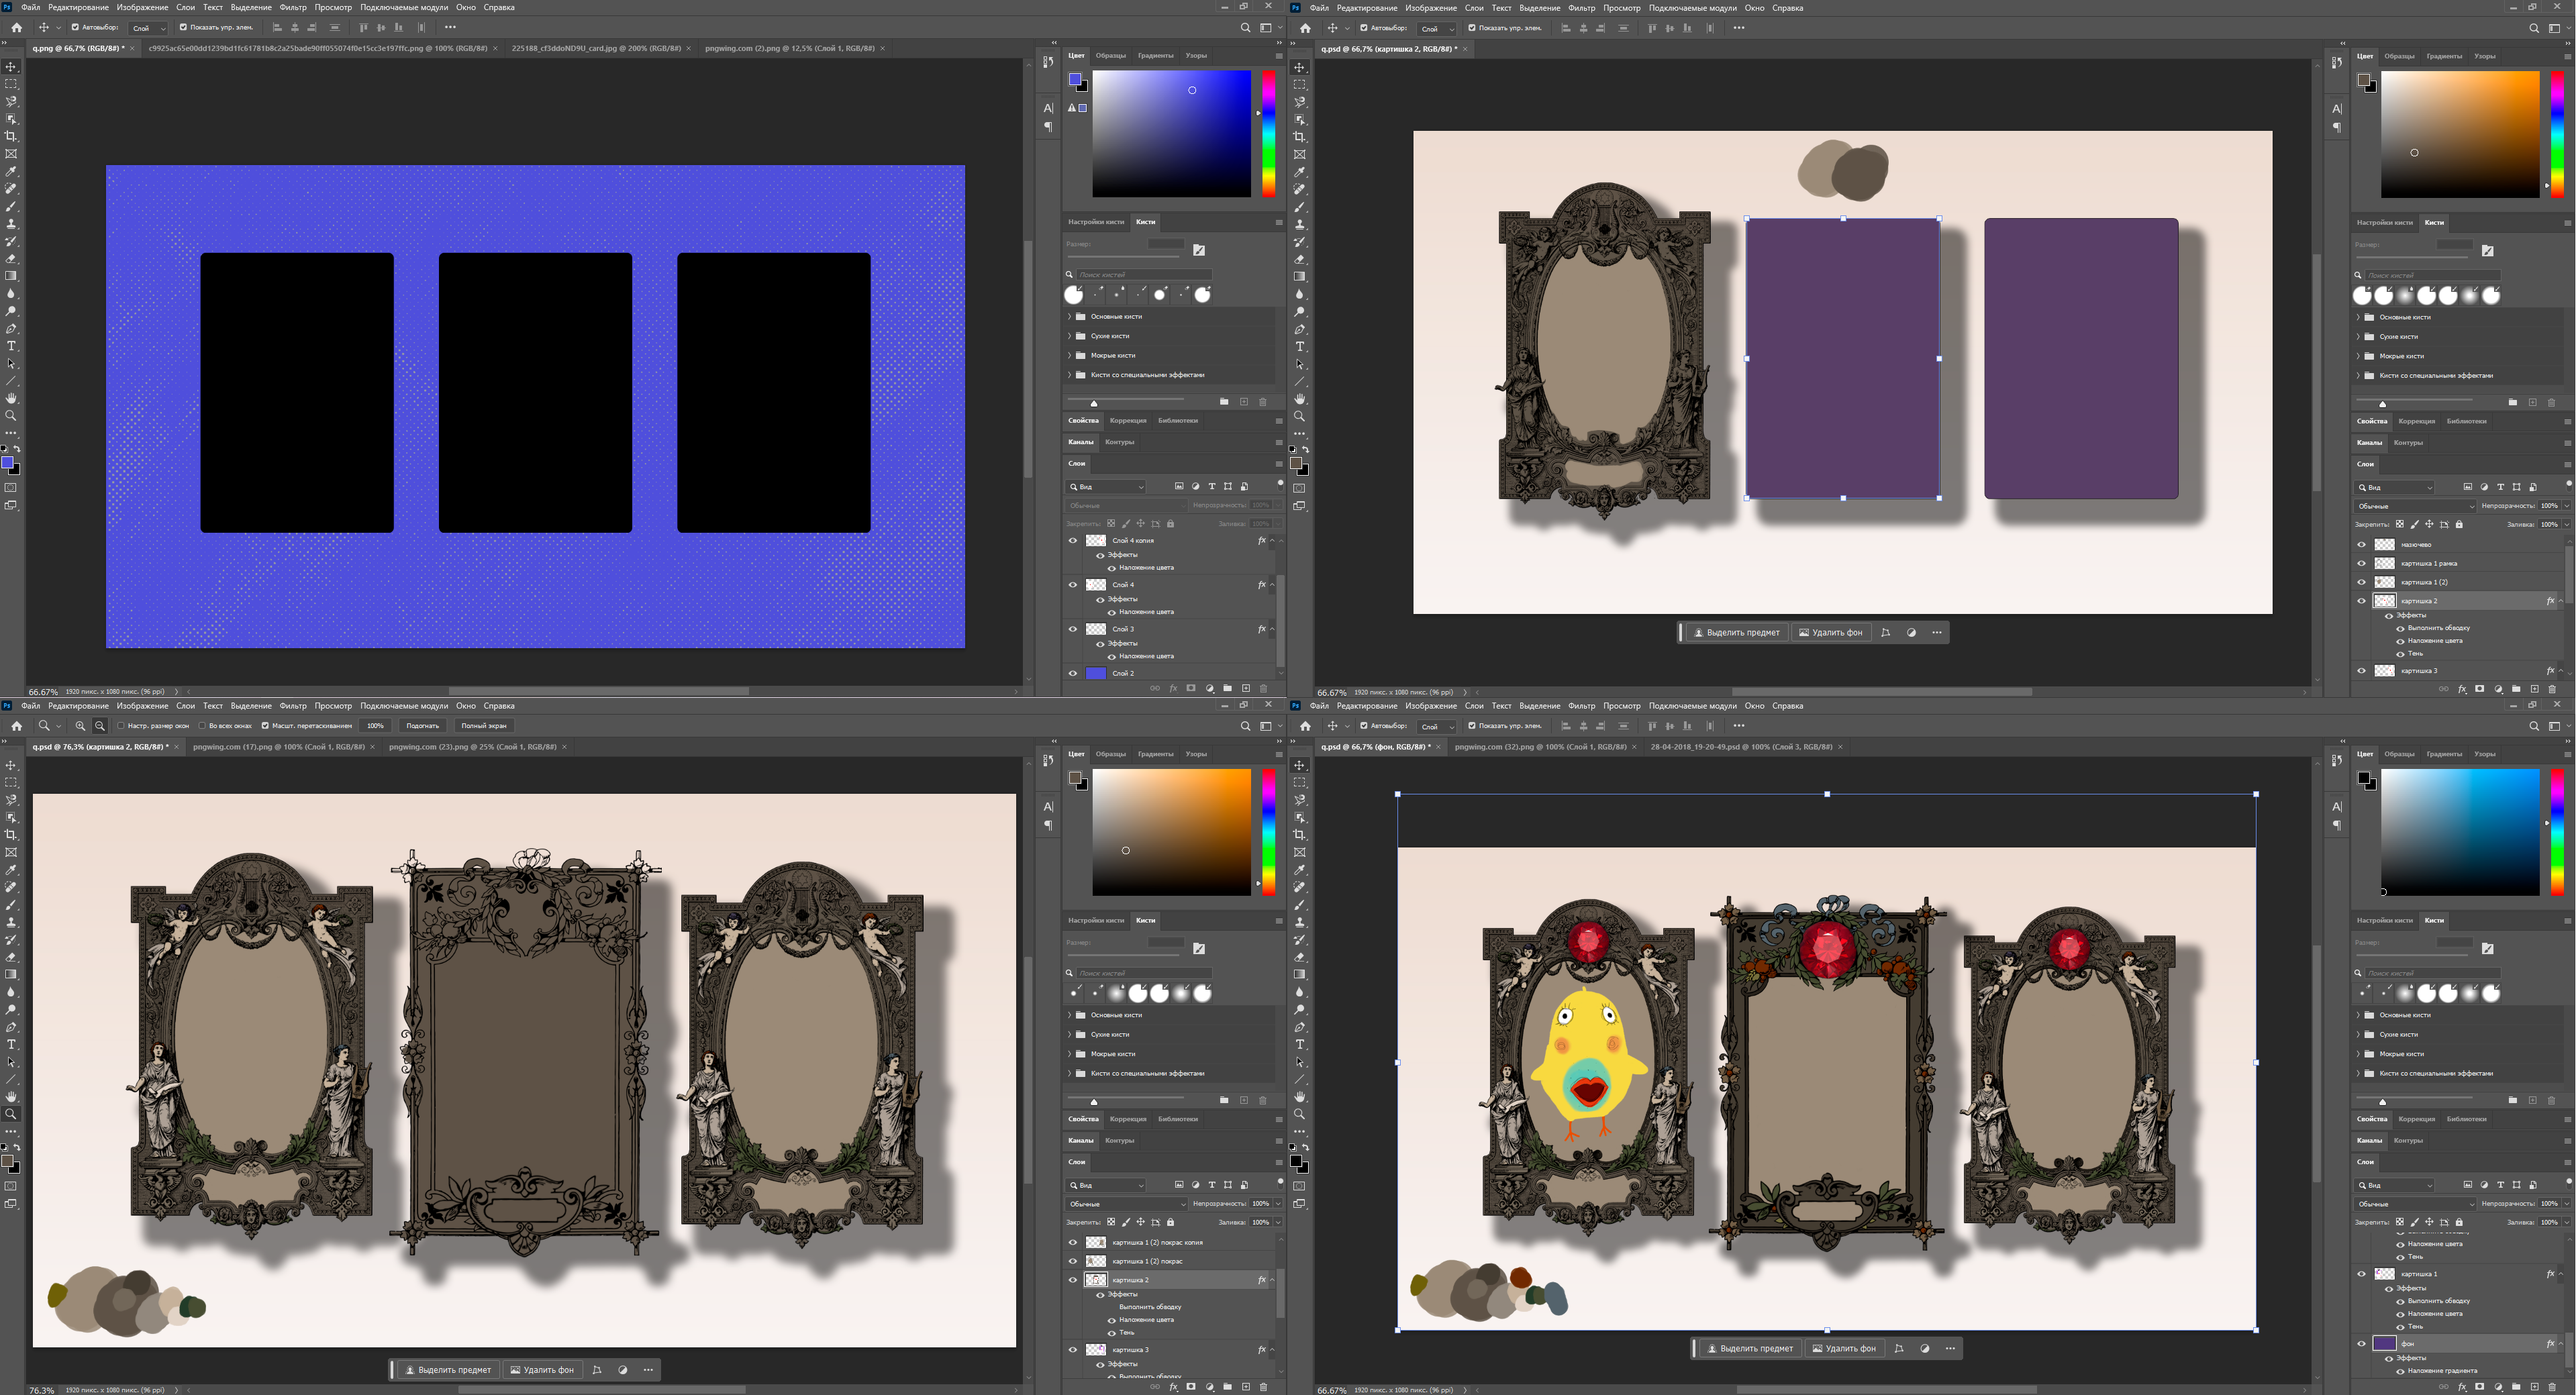Open blend mode dropdown above картишка 1 рамка layer
Screen dimensions: 2576x1395
(x=2414, y=506)
